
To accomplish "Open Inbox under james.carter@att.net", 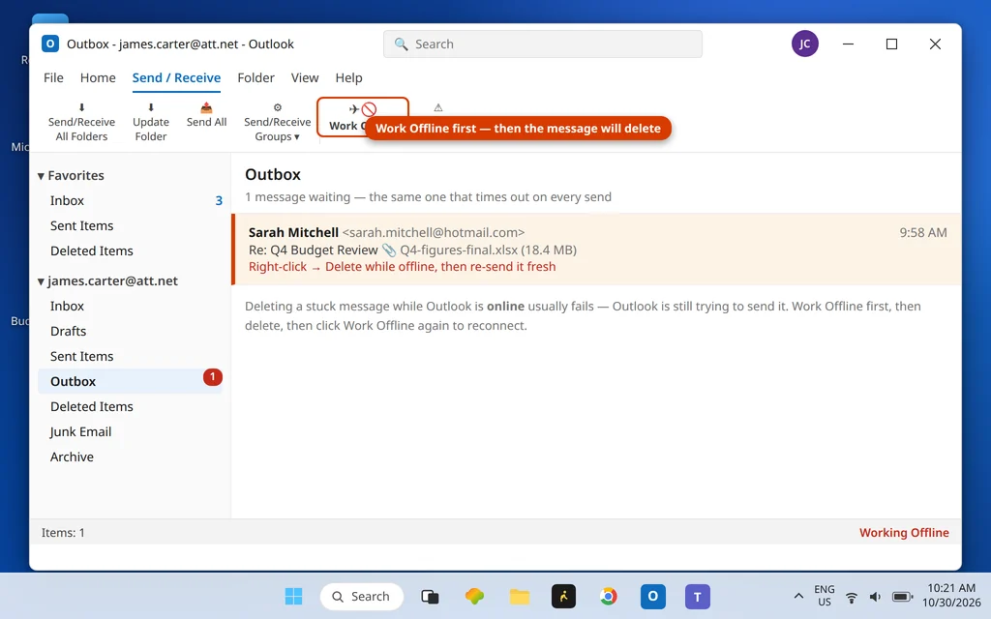I will (x=130, y=307).
